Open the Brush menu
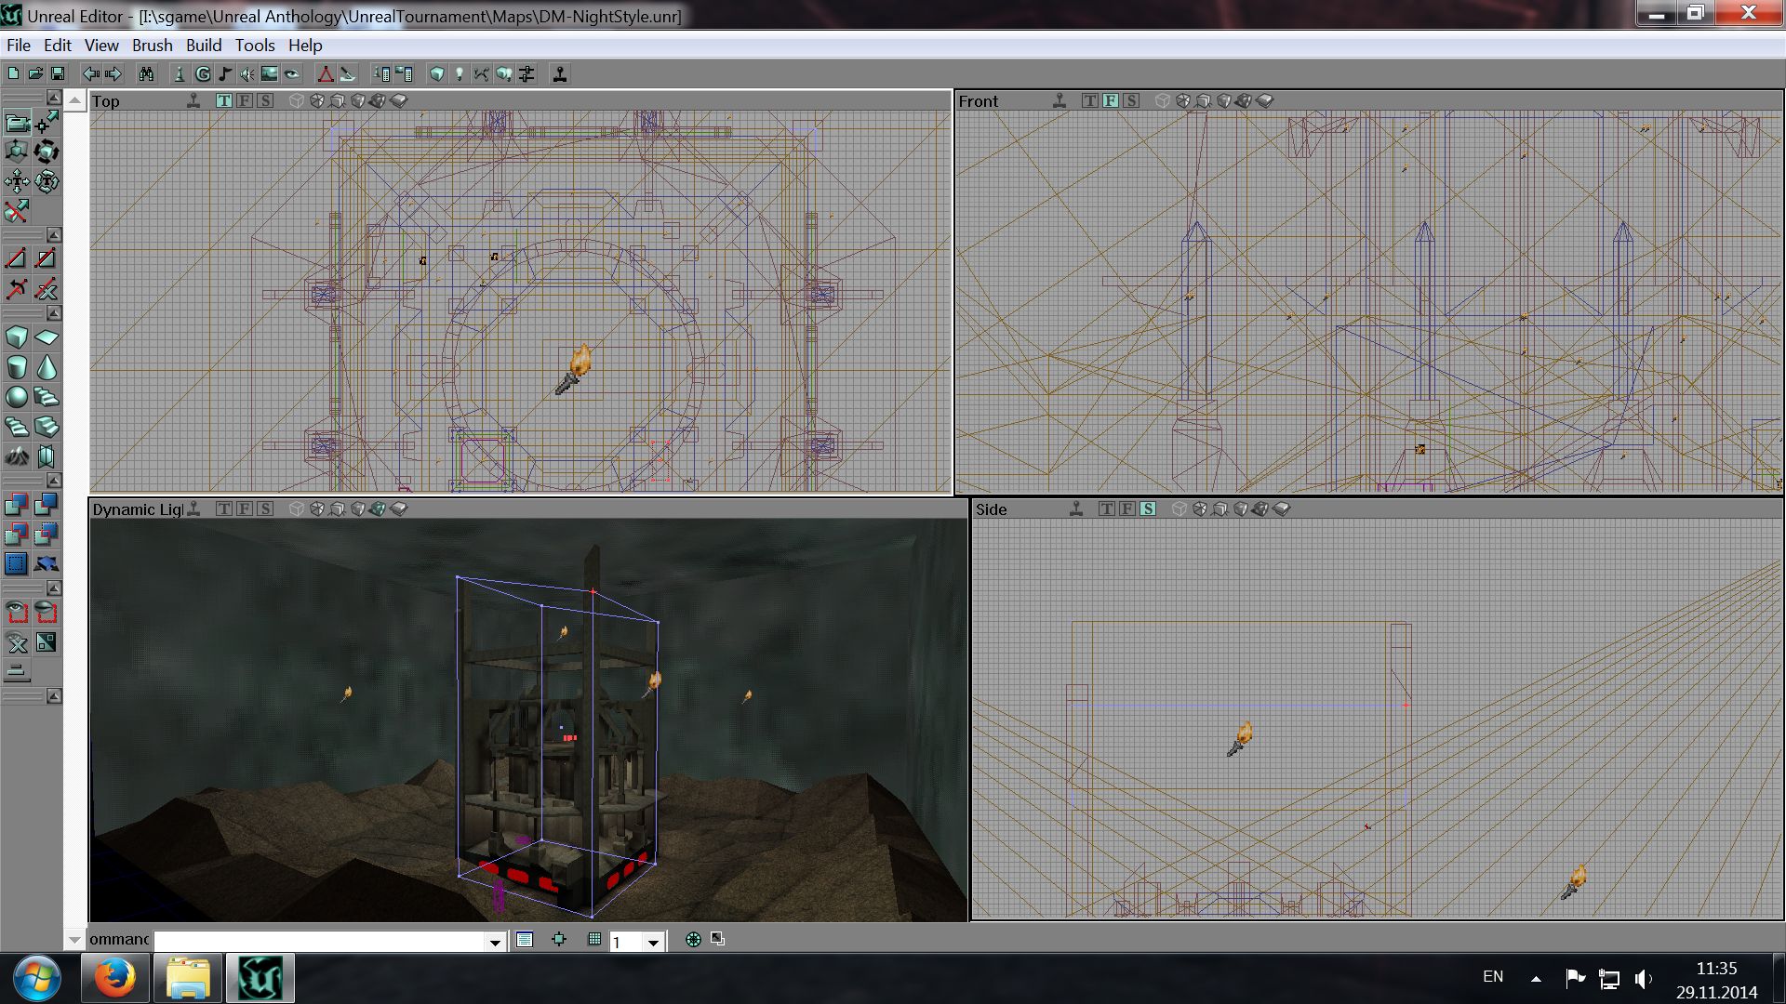 point(152,45)
